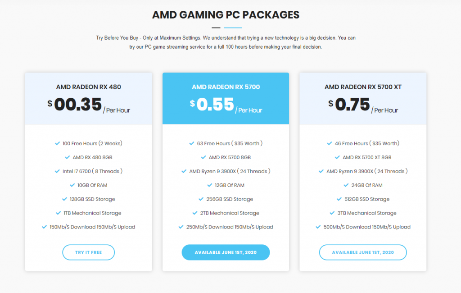Click the $0.75 per hour price
The image size is (461, 293).
(x=363, y=105)
